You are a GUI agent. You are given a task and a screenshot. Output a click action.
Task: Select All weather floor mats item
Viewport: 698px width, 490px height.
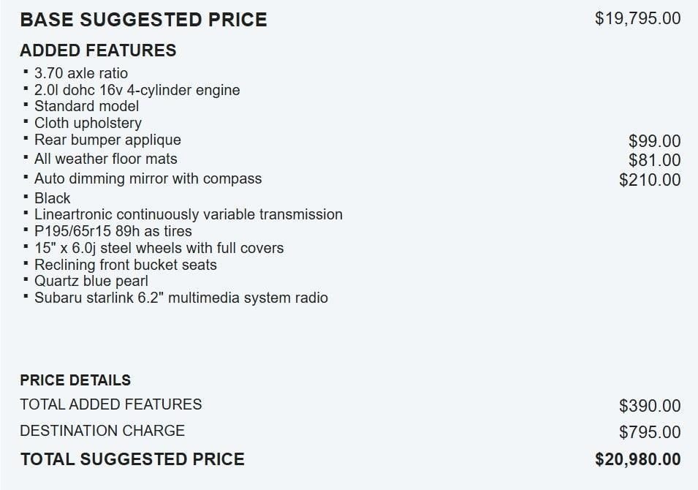point(105,159)
